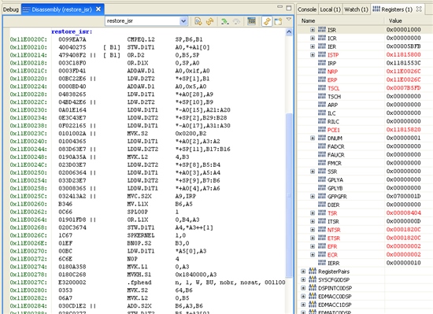Expand the IER register
The image size is (433, 314).
[x=313, y=46]
